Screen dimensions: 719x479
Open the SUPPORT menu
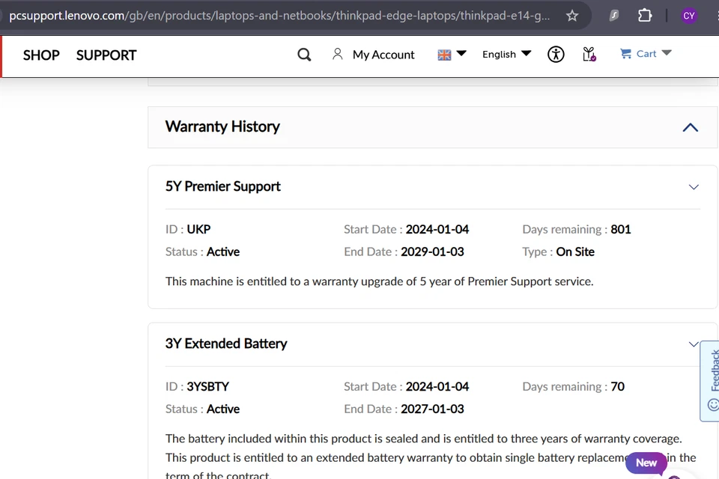106,55
